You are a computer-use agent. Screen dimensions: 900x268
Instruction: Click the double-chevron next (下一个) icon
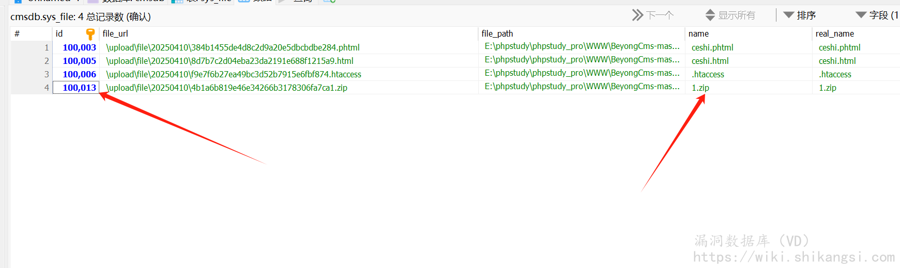637,15
